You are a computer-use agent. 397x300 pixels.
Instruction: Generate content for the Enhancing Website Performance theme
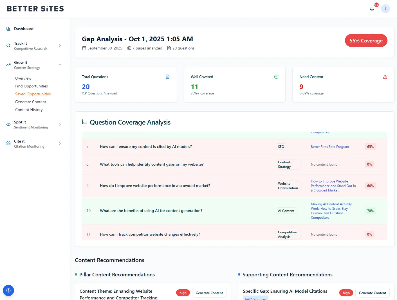coord(209,293)
